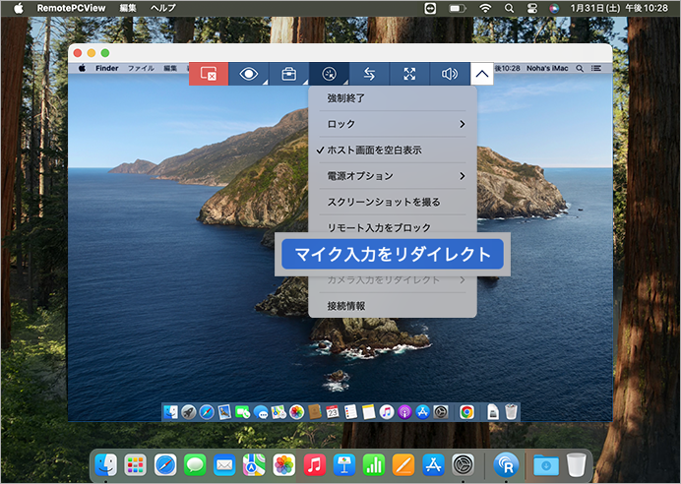Open 接続情報 connection info entry
This screenshot has height=484, width=681.
point(393,306)
